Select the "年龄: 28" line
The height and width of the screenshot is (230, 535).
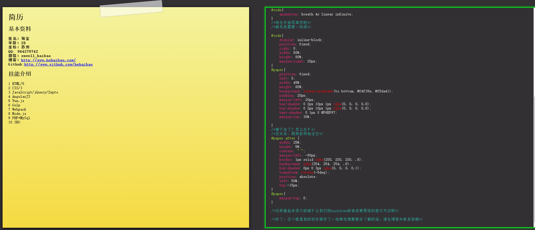click(x=17, y=43)
